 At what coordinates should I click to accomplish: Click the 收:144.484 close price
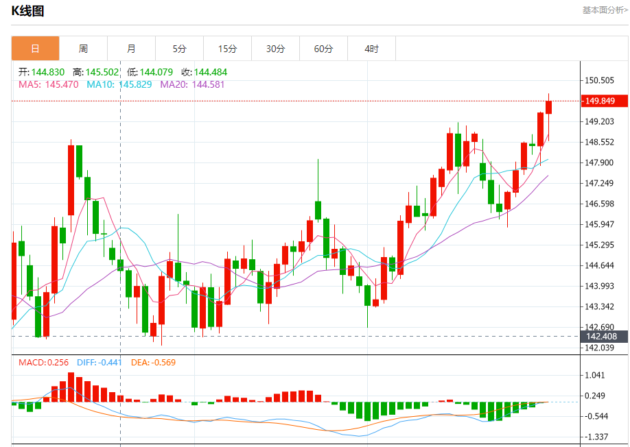tap(204, 72)
